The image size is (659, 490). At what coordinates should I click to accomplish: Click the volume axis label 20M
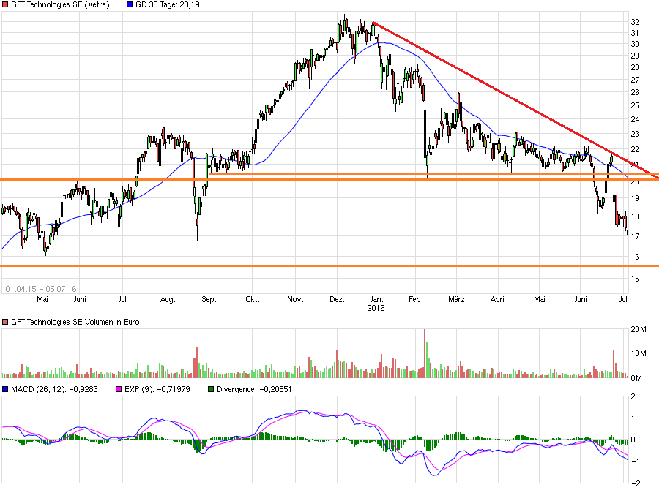click(638, 329)
